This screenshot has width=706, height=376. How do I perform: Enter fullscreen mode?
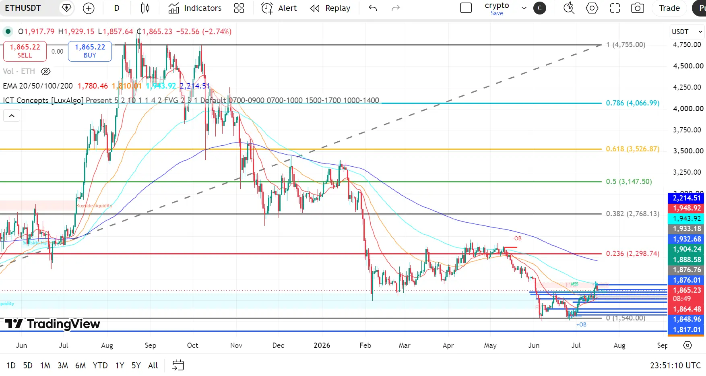tap(615, 8)
